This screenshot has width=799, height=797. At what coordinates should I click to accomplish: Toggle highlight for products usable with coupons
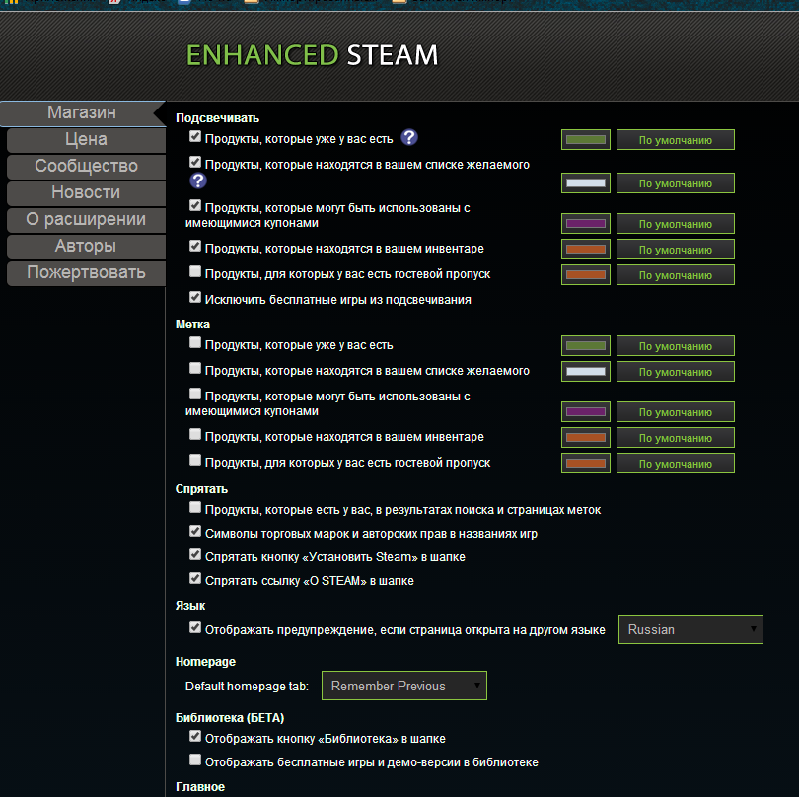tap(195, 205)
